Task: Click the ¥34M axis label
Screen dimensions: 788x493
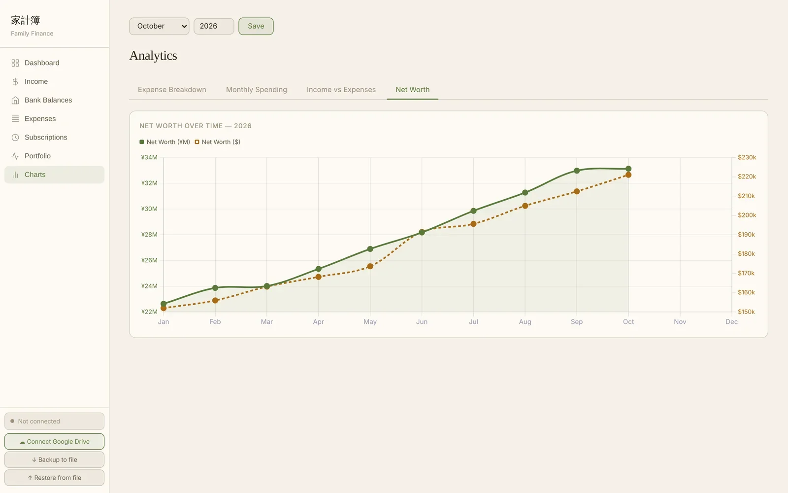Action: (x=149, y=158)
